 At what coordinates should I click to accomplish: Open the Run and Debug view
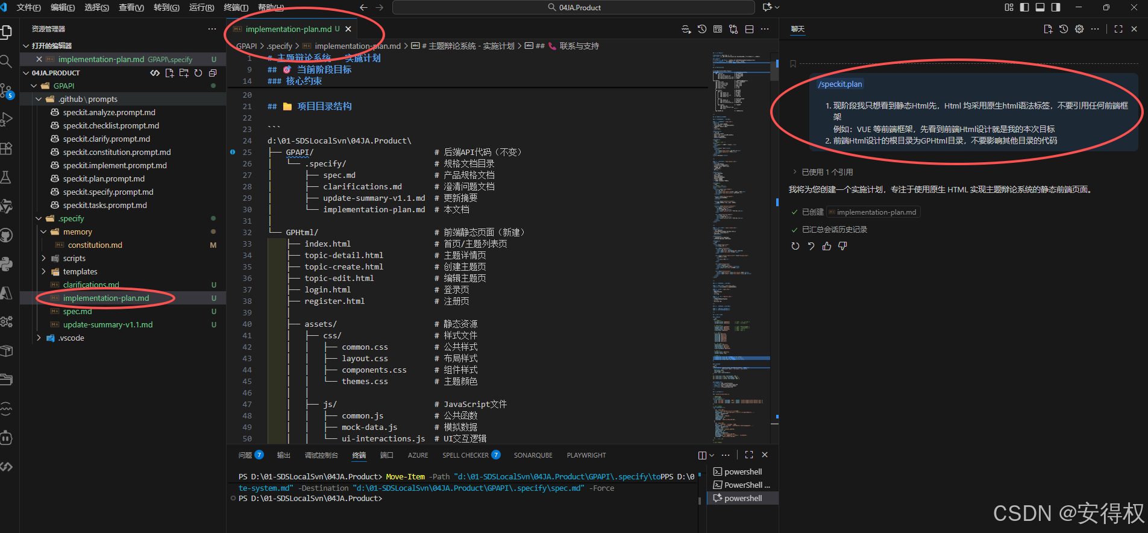(6, 119)
